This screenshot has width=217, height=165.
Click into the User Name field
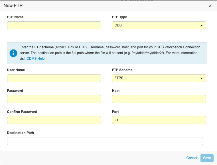[54, 78]
